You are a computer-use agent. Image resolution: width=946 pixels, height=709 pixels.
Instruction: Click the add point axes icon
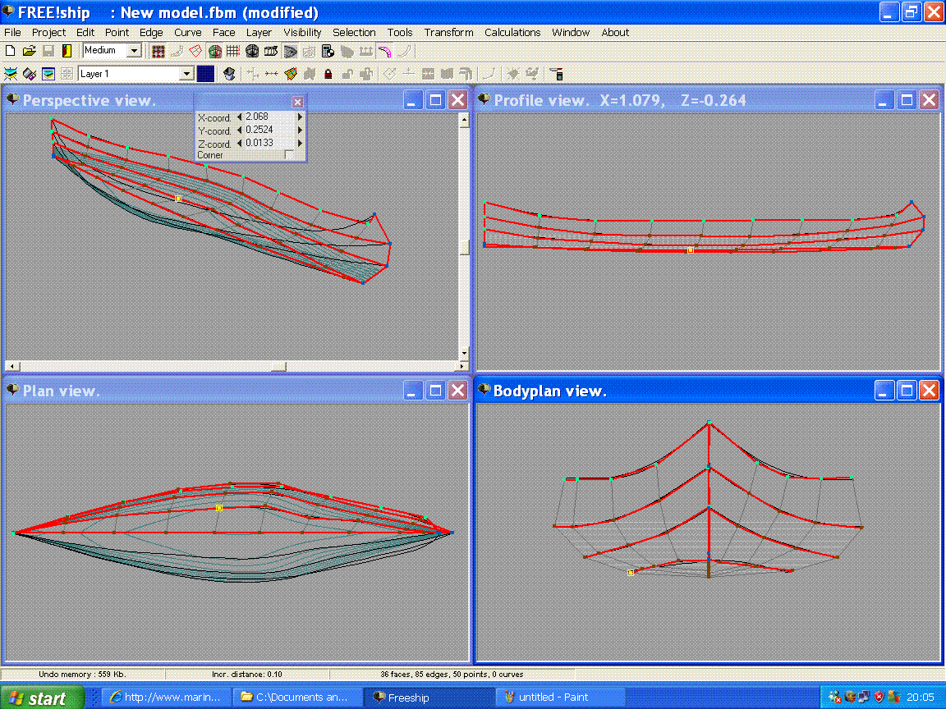(x=253, y=74)
